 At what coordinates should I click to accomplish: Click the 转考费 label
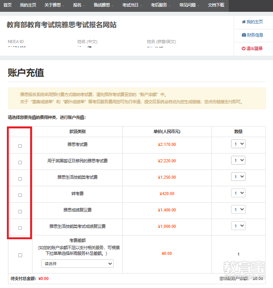point(77,194)
